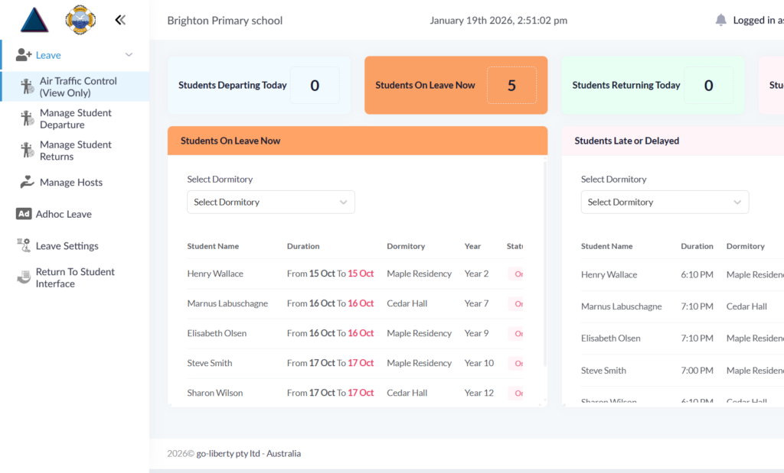Click the Return To Student Interface icon
The width and height of the screenshot is (784, 473).
(x=24, y=277)
